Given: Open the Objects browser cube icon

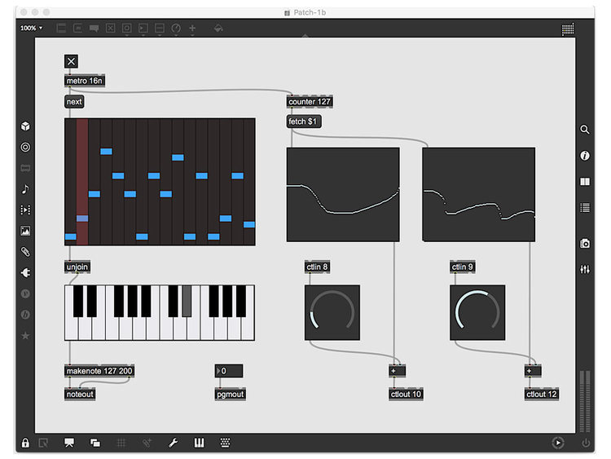Looking at the screenshot, I should (x=25, y=126).
